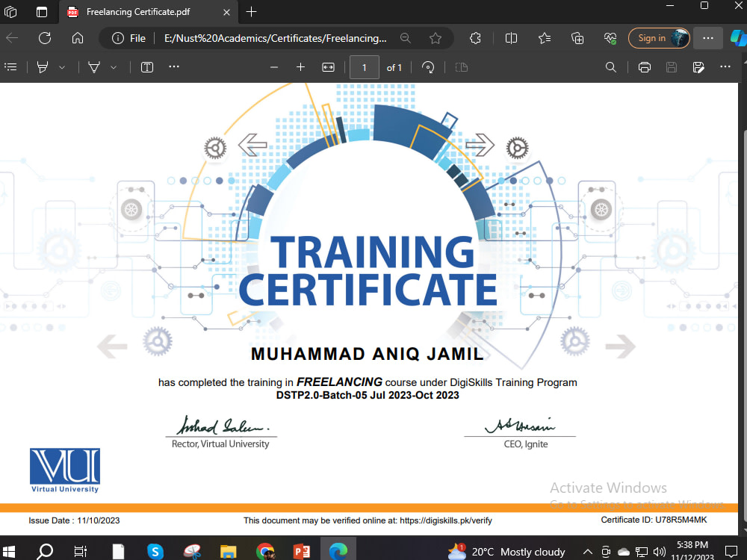Open a new browser tab
747x560 pixels.
251,12
